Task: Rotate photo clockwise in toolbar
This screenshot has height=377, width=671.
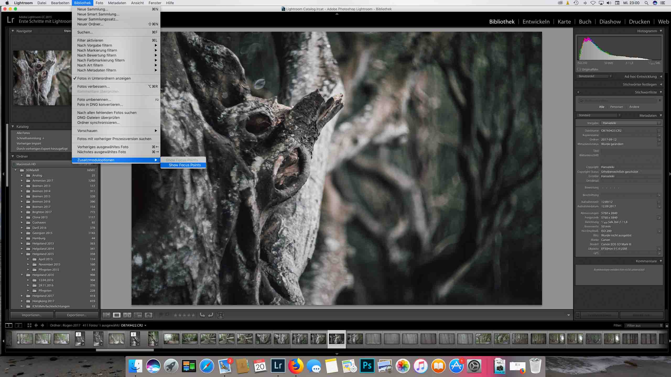Action: point(210,315)
